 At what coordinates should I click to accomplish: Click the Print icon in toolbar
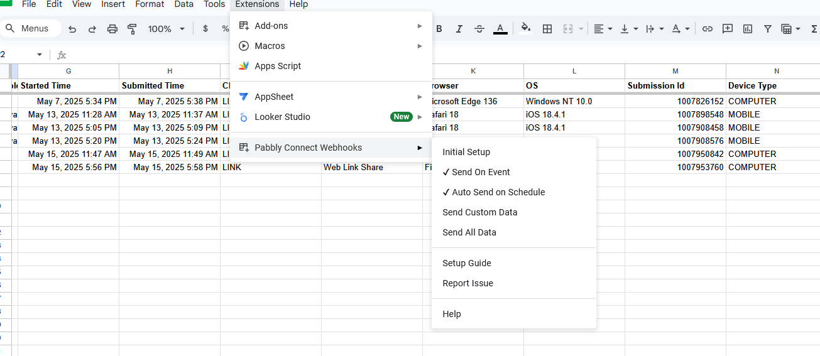[112, 29]
